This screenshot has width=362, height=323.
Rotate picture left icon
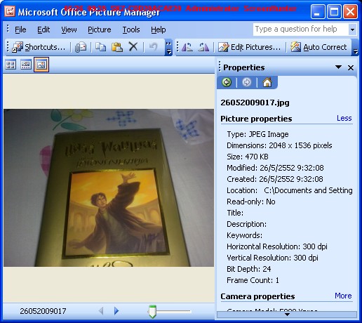(187, 47)
